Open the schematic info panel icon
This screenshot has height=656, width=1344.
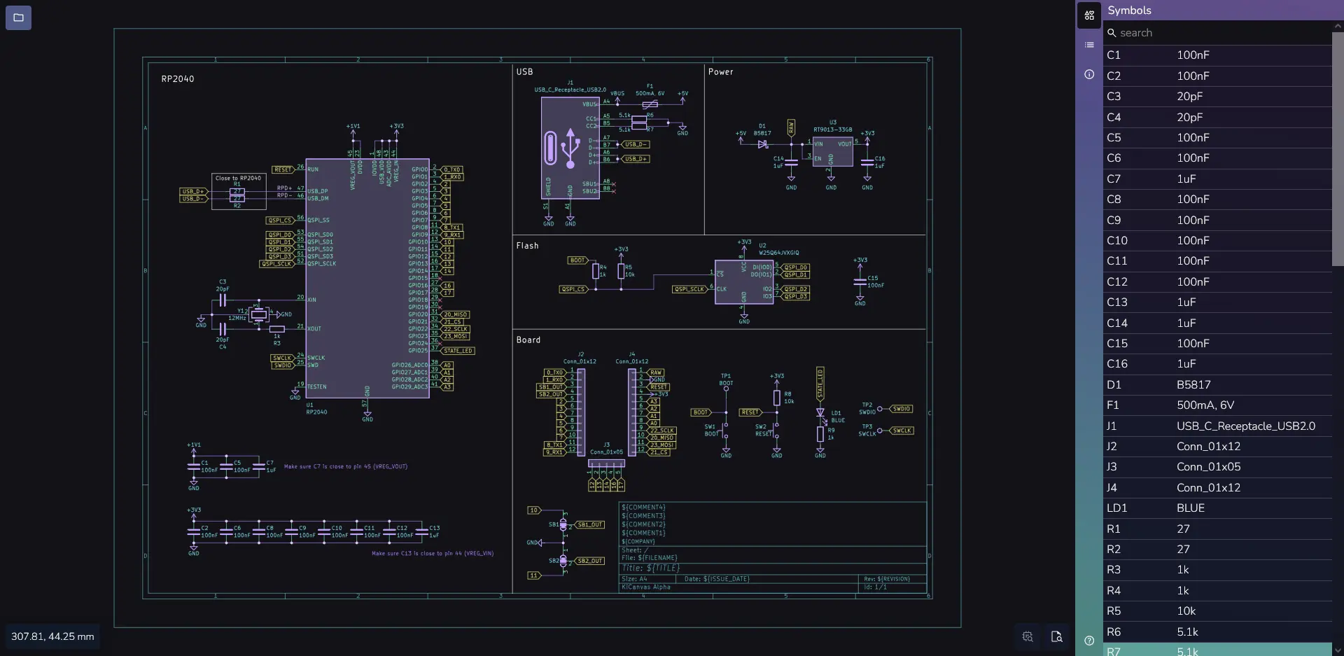pyautogui.click(x=1089, y=74)
